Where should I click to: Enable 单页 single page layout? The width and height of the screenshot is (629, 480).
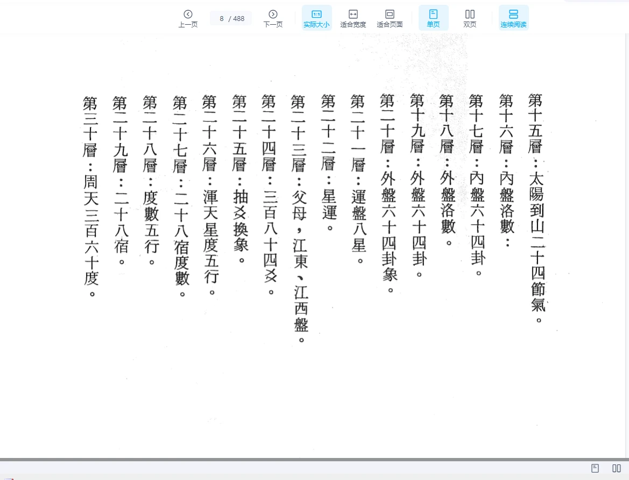point(433,18)
